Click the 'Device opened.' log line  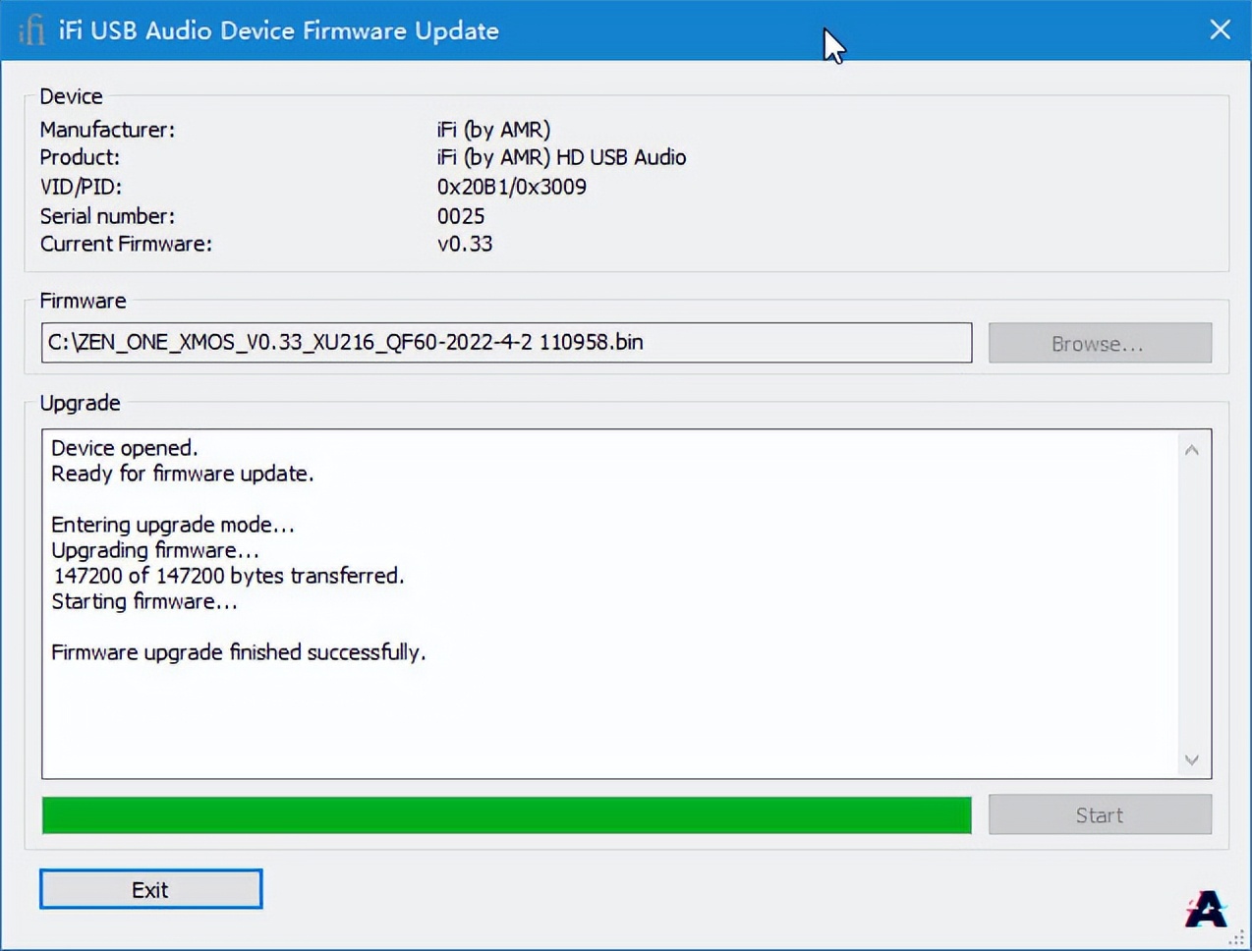(x=125, y=448)
